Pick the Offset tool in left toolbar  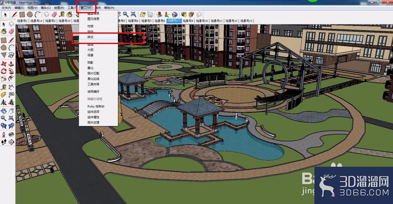(11, 78)
